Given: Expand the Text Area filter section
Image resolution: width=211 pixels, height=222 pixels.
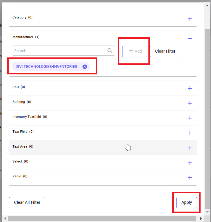Looking at the screenshot, I should (x=190, y=148).
